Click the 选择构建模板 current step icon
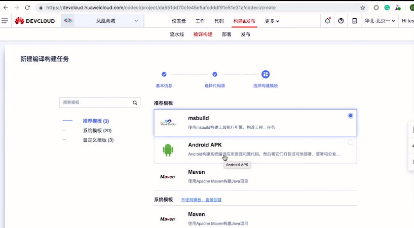 266,74
